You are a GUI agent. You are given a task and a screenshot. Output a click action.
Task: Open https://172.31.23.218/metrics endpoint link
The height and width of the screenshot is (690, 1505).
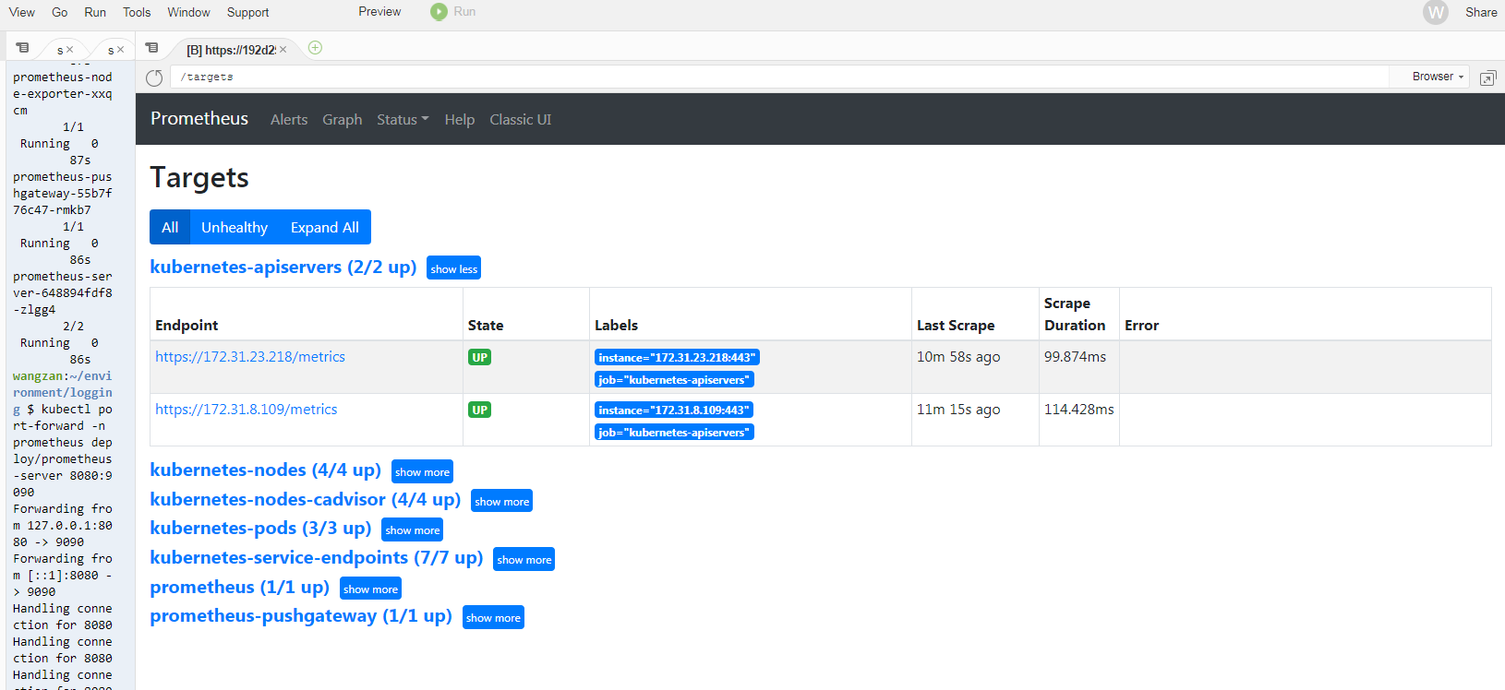250,357
